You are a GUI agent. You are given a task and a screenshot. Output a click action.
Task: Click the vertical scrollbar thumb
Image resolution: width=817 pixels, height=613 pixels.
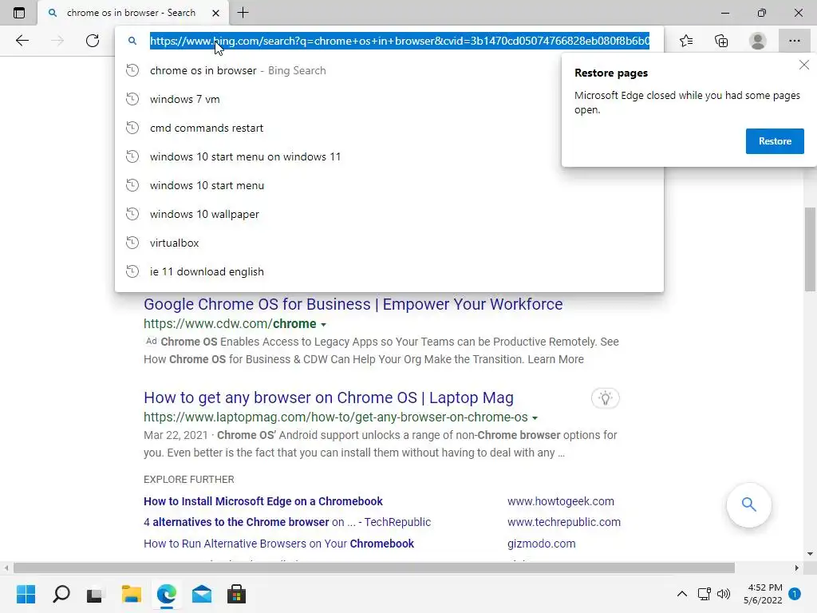810,249
